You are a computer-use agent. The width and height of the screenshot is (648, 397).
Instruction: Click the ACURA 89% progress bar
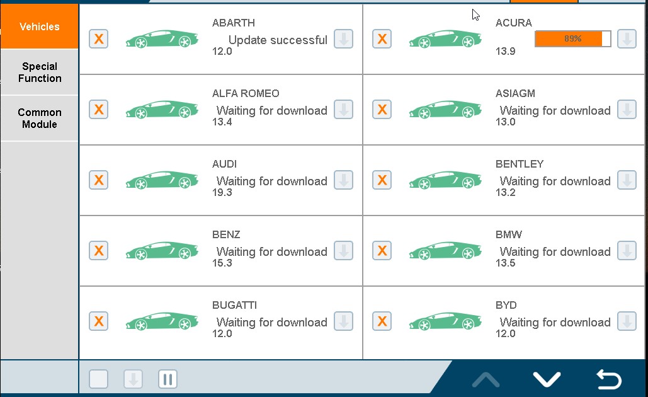tap(573, 39)
